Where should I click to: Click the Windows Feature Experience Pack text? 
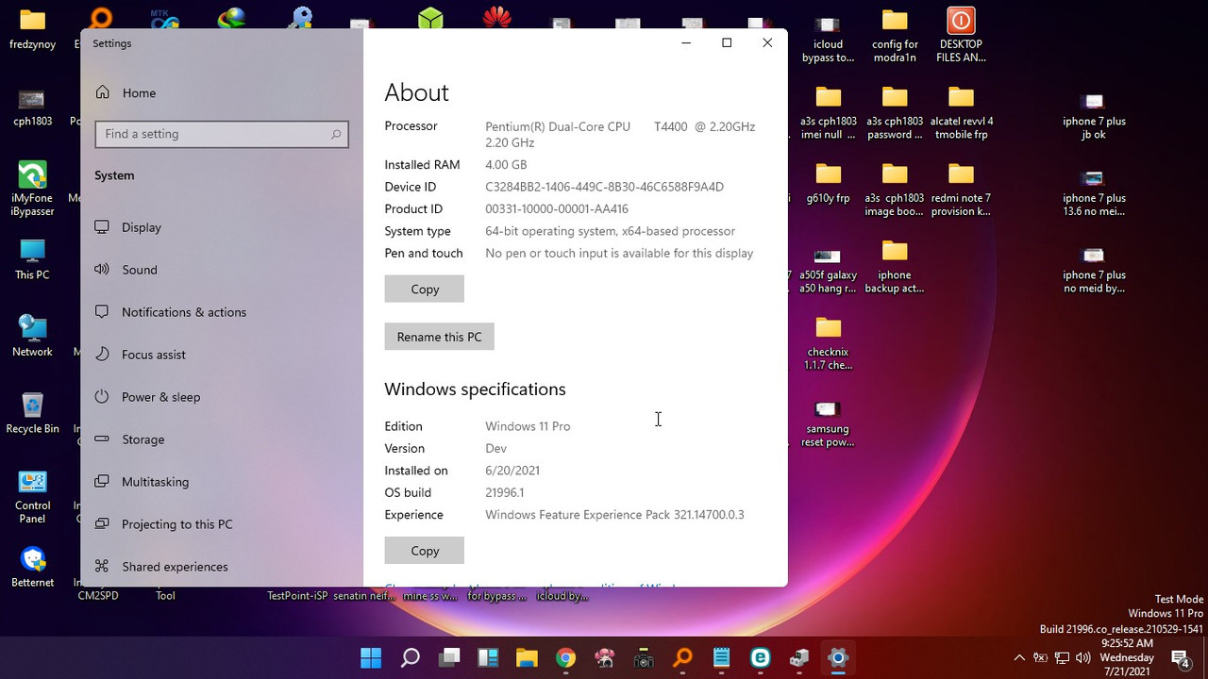(x=614, y=515)
